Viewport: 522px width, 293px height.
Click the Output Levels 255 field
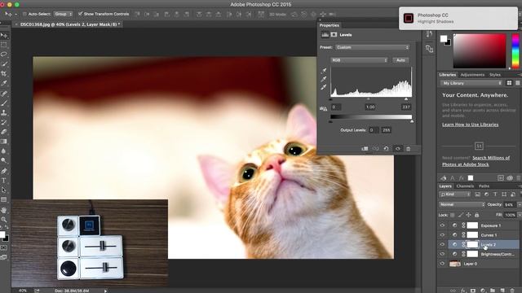[x=386, y=130]
